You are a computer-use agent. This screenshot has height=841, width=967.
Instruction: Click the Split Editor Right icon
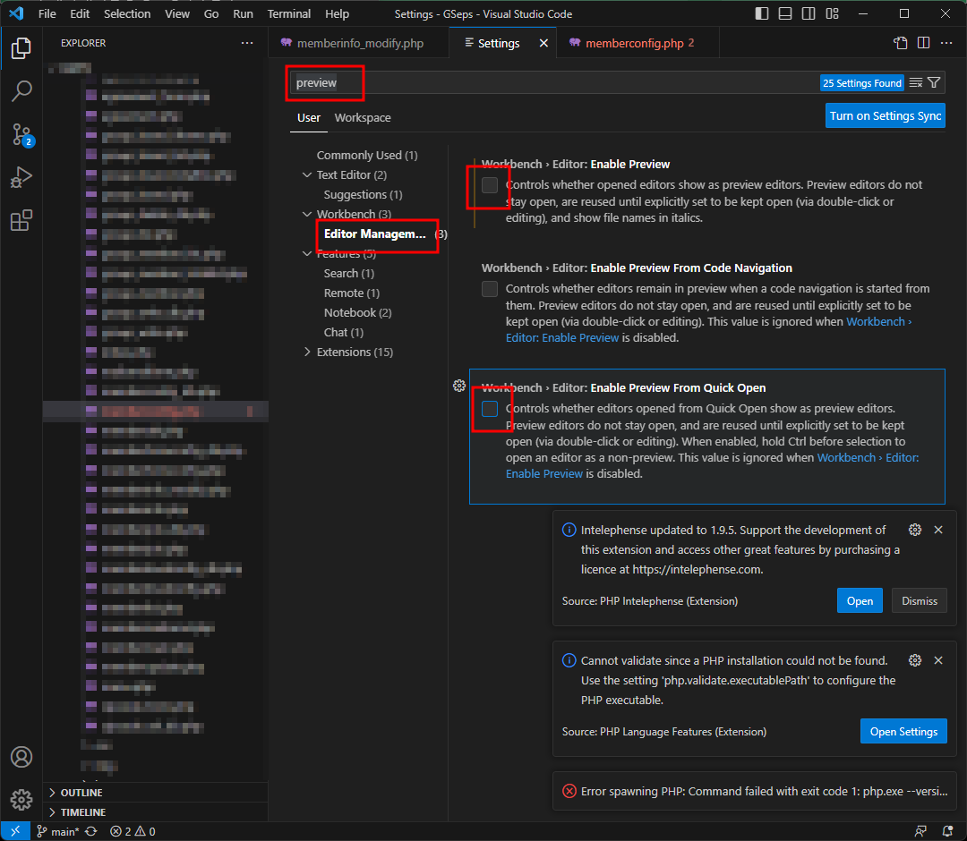(x=923, y=43)
